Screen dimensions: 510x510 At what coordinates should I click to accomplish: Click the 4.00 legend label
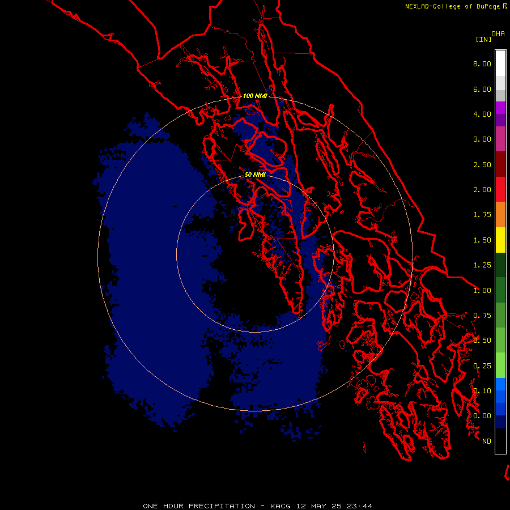click(482, 114)
